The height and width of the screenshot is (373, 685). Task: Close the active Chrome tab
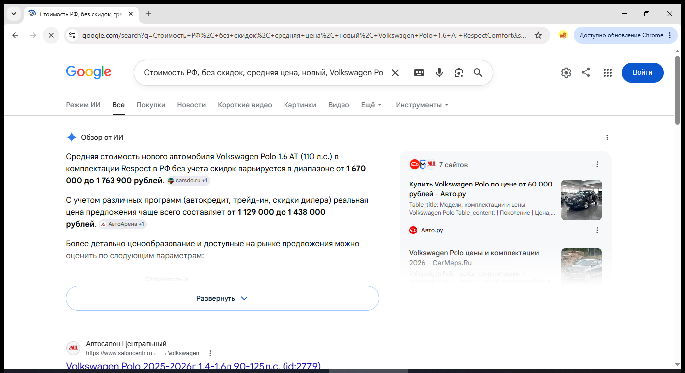click(131, 14)
